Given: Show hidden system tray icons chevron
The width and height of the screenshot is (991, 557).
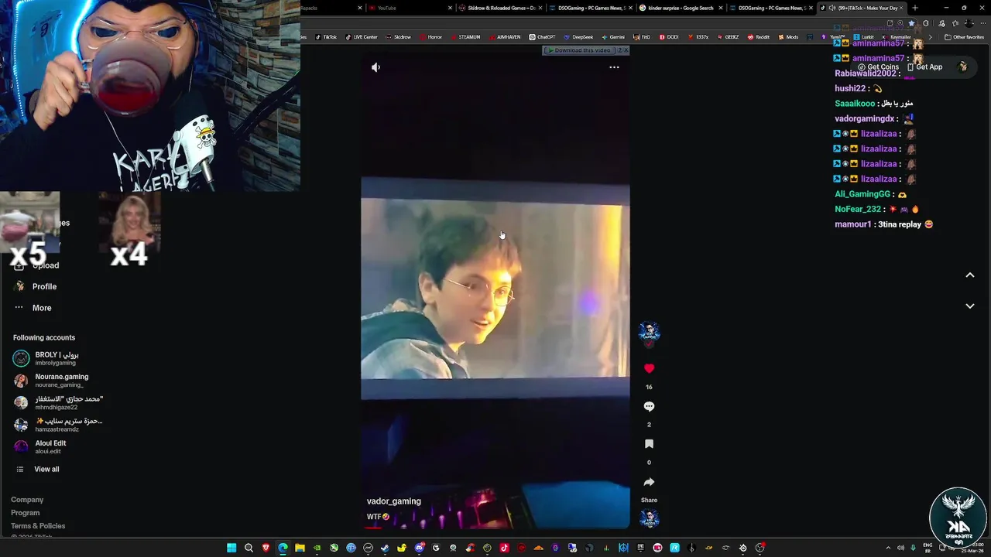Looking at the screenshot, I should [x=888, y=548].
